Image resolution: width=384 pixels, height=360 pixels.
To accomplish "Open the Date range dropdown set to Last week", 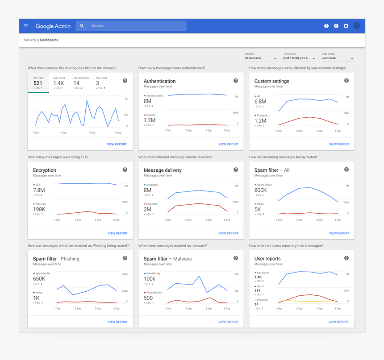I will (x=338, y=58).
